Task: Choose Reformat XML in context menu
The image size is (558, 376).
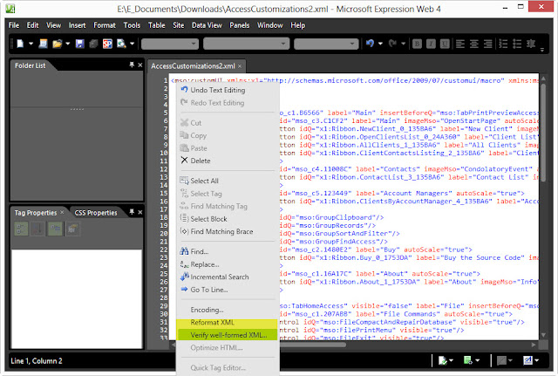Action: (227, 322)
